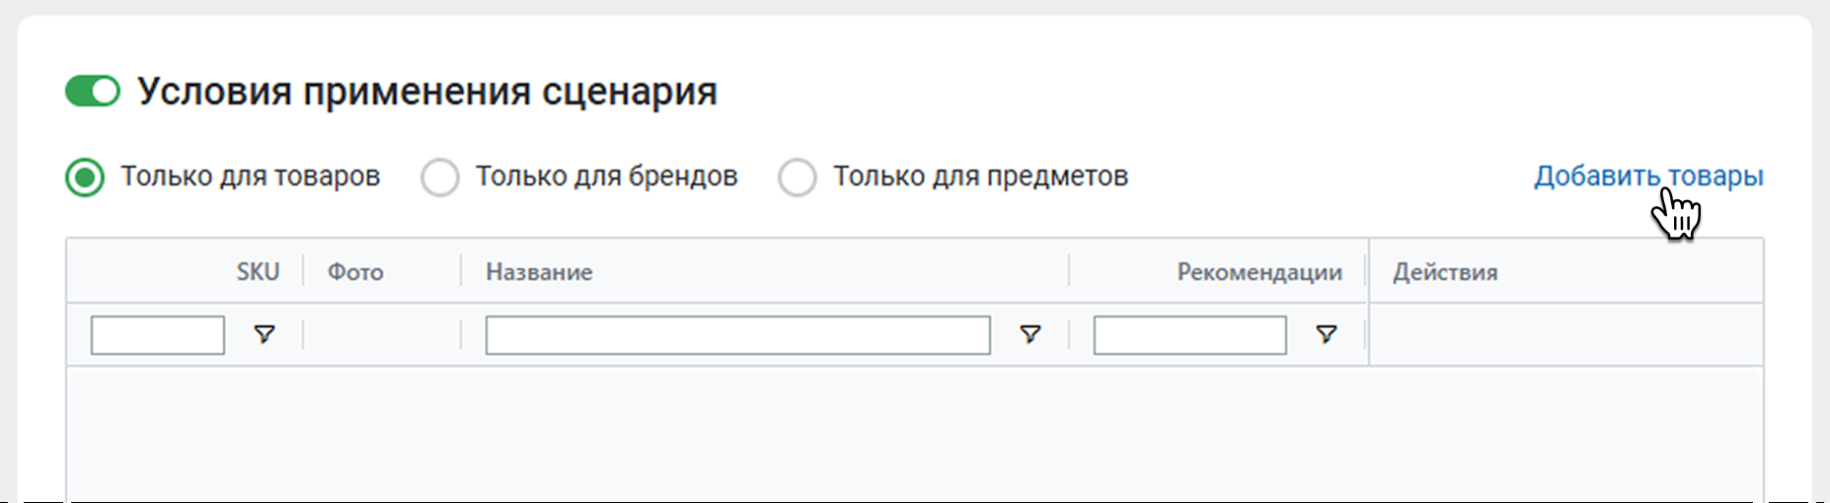This screenshot has height=503, width=1830.
Task: Click the Фото column header
Action: (x=355, y=271)
